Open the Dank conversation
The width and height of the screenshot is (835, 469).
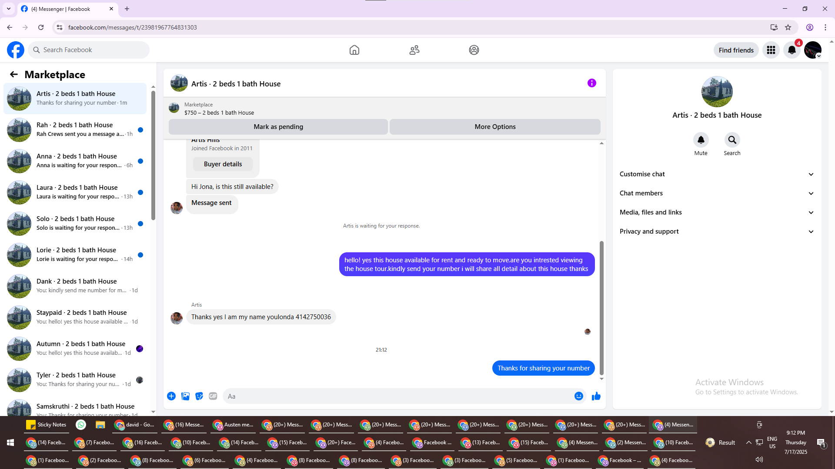(75, 286)
